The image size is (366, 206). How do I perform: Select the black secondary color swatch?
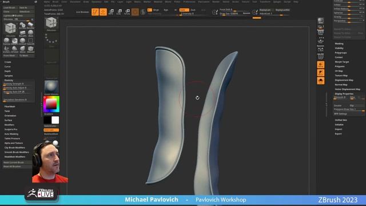click(x=47, y=120)
